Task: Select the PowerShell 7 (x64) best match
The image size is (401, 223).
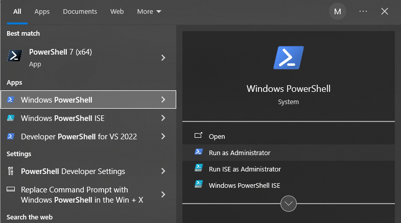Action: (x=88, y=58)
